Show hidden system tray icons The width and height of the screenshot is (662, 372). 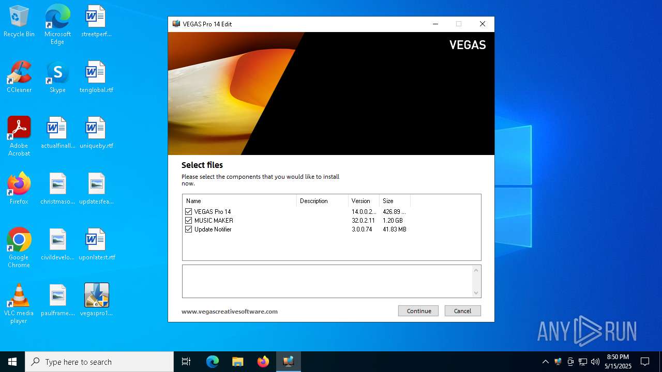point(545,362)
